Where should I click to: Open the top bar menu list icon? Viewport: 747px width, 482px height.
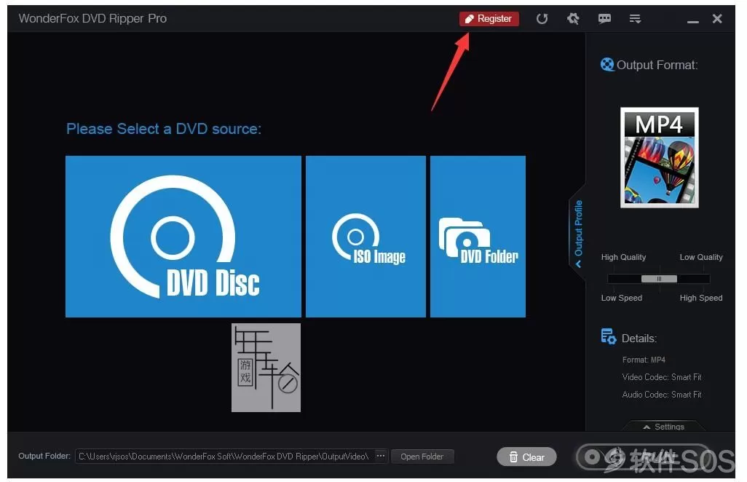[635, 19]
